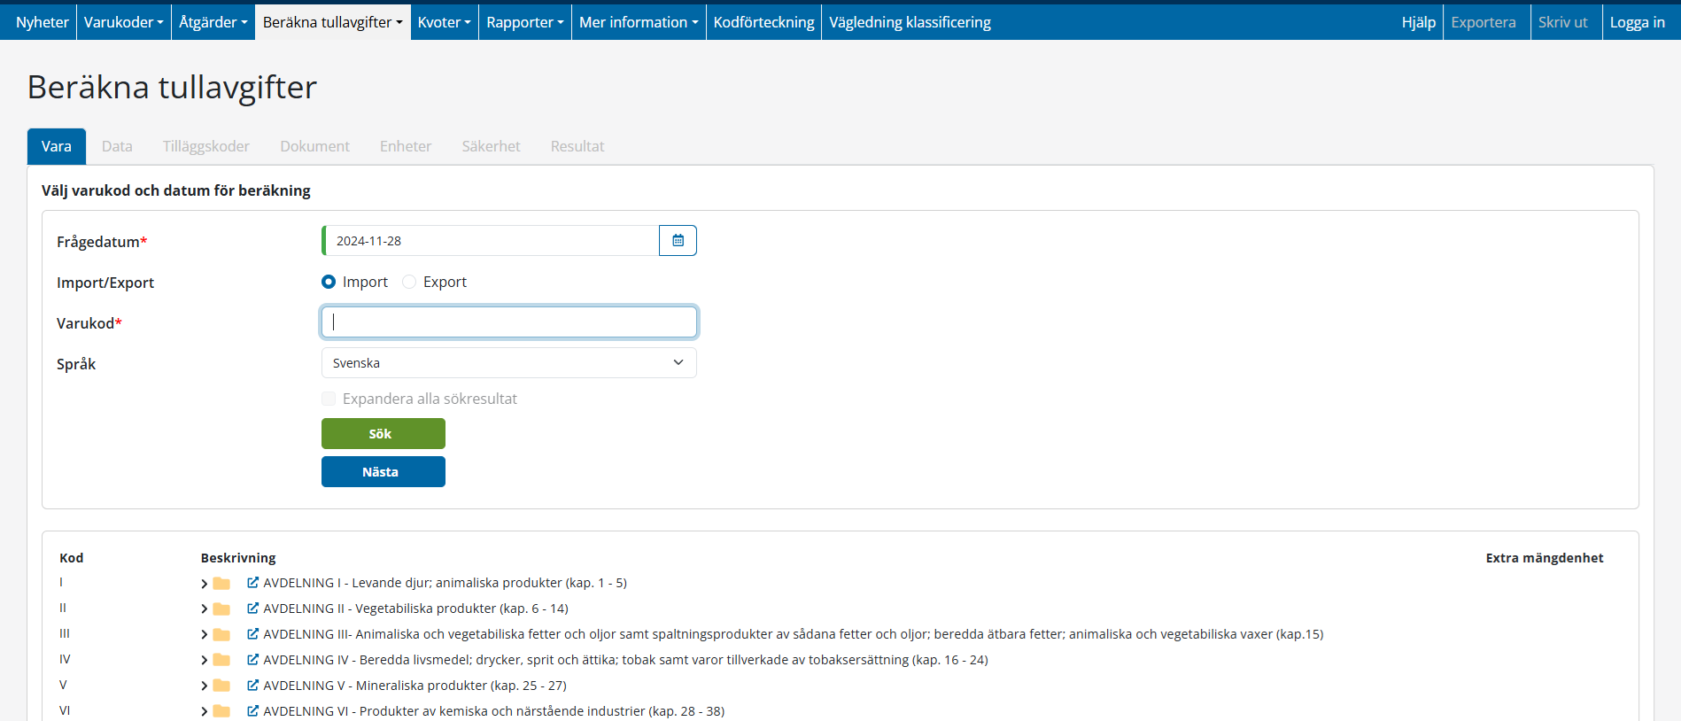Click folder icon for AVDELNING I row

click(221, 583)
